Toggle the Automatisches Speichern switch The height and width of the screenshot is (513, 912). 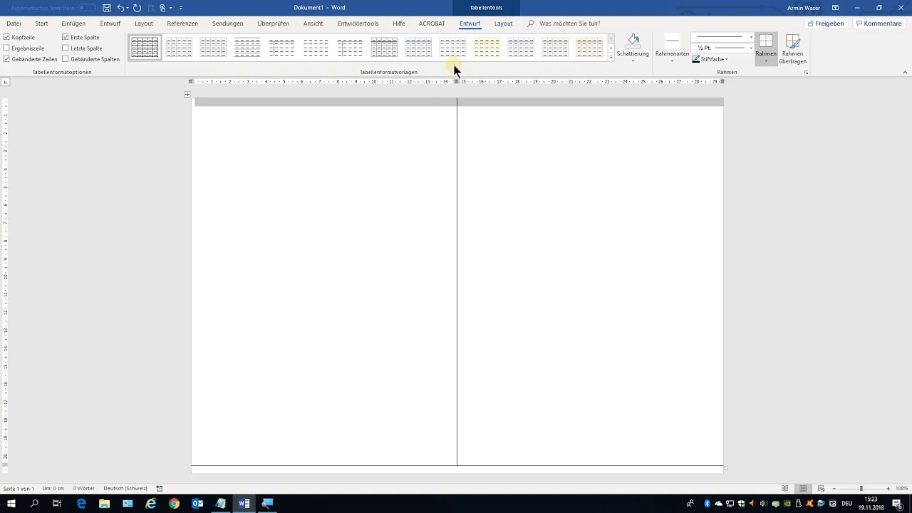point(86,8)
